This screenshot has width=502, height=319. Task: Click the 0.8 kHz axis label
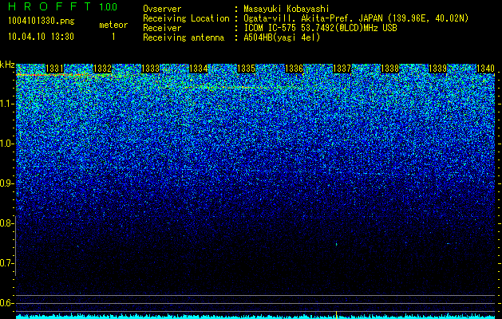[7, 223]
